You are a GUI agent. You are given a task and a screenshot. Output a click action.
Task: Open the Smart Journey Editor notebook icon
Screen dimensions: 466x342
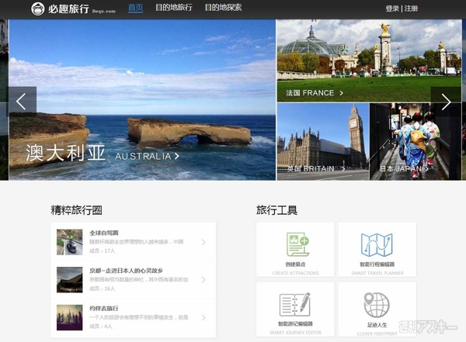(x=294, y=305)
